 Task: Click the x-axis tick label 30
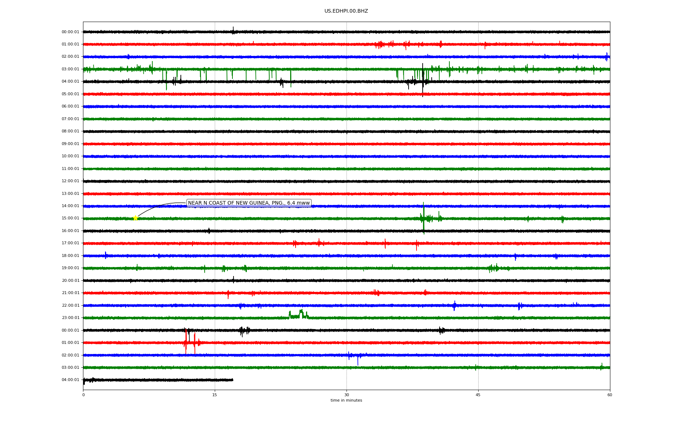346,395
